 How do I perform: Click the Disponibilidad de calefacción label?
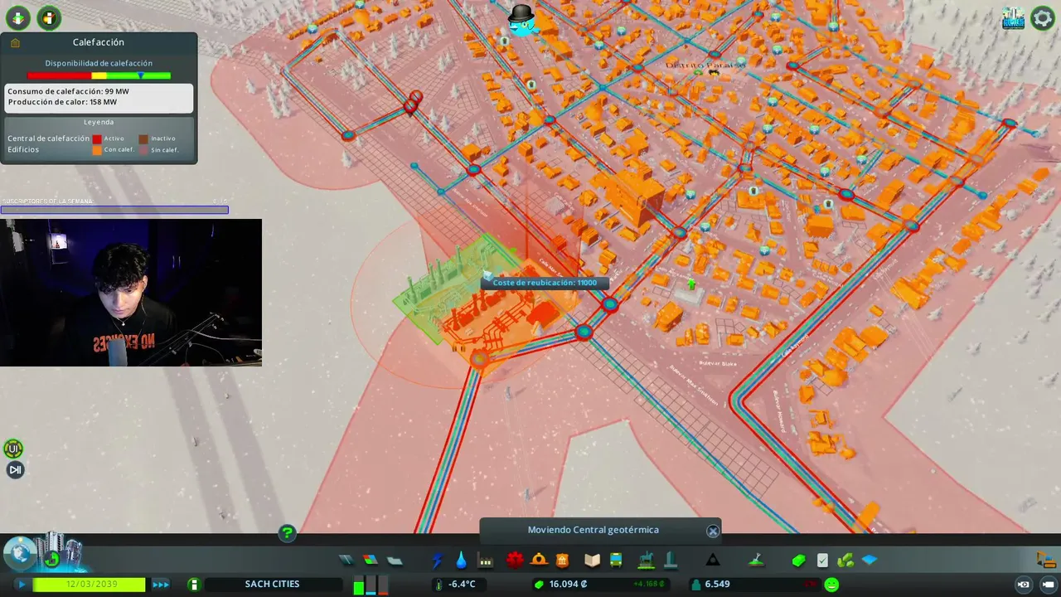[99, 63]
